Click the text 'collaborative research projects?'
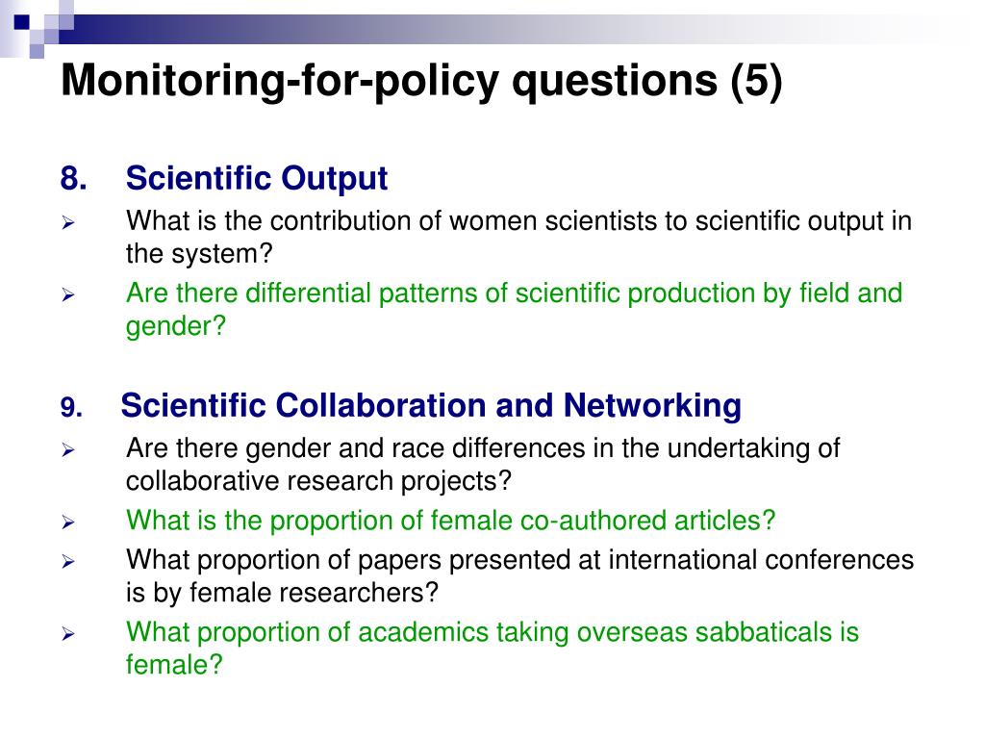The height and width of the screenshot is (739, 985). click(x=318, y=481)
